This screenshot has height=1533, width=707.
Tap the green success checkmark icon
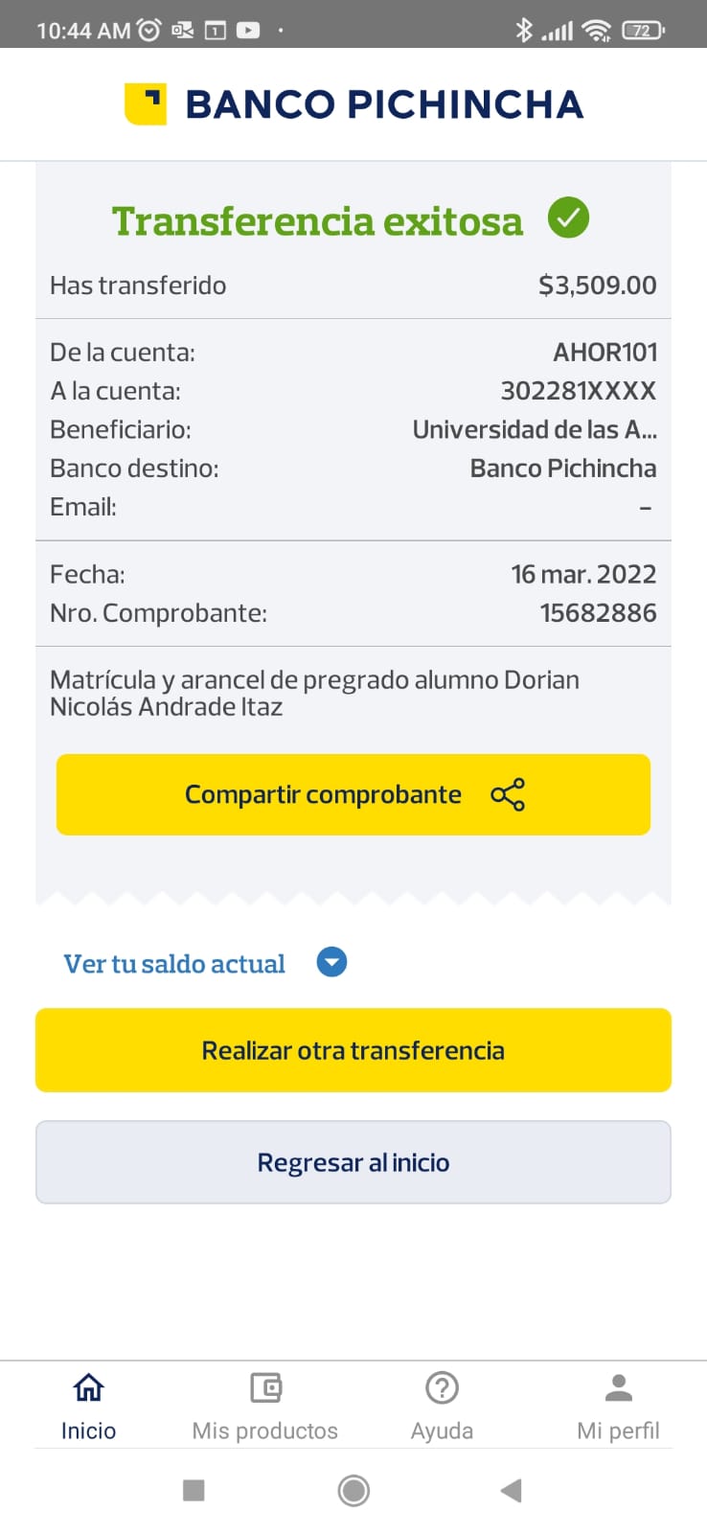(568, 217)
